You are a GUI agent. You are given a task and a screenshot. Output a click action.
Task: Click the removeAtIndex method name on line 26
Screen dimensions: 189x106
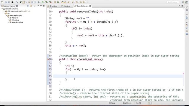[x=87, y=11]
